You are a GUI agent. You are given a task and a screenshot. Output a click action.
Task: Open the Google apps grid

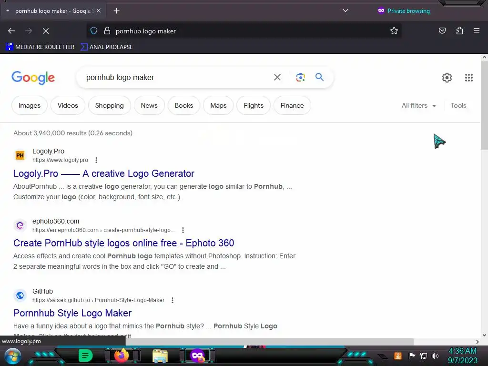469,78
